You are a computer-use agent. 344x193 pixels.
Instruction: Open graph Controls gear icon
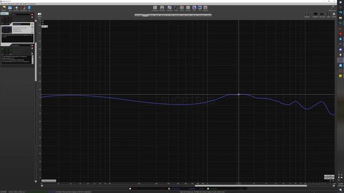pyautogui.click(x=334, y=14)
